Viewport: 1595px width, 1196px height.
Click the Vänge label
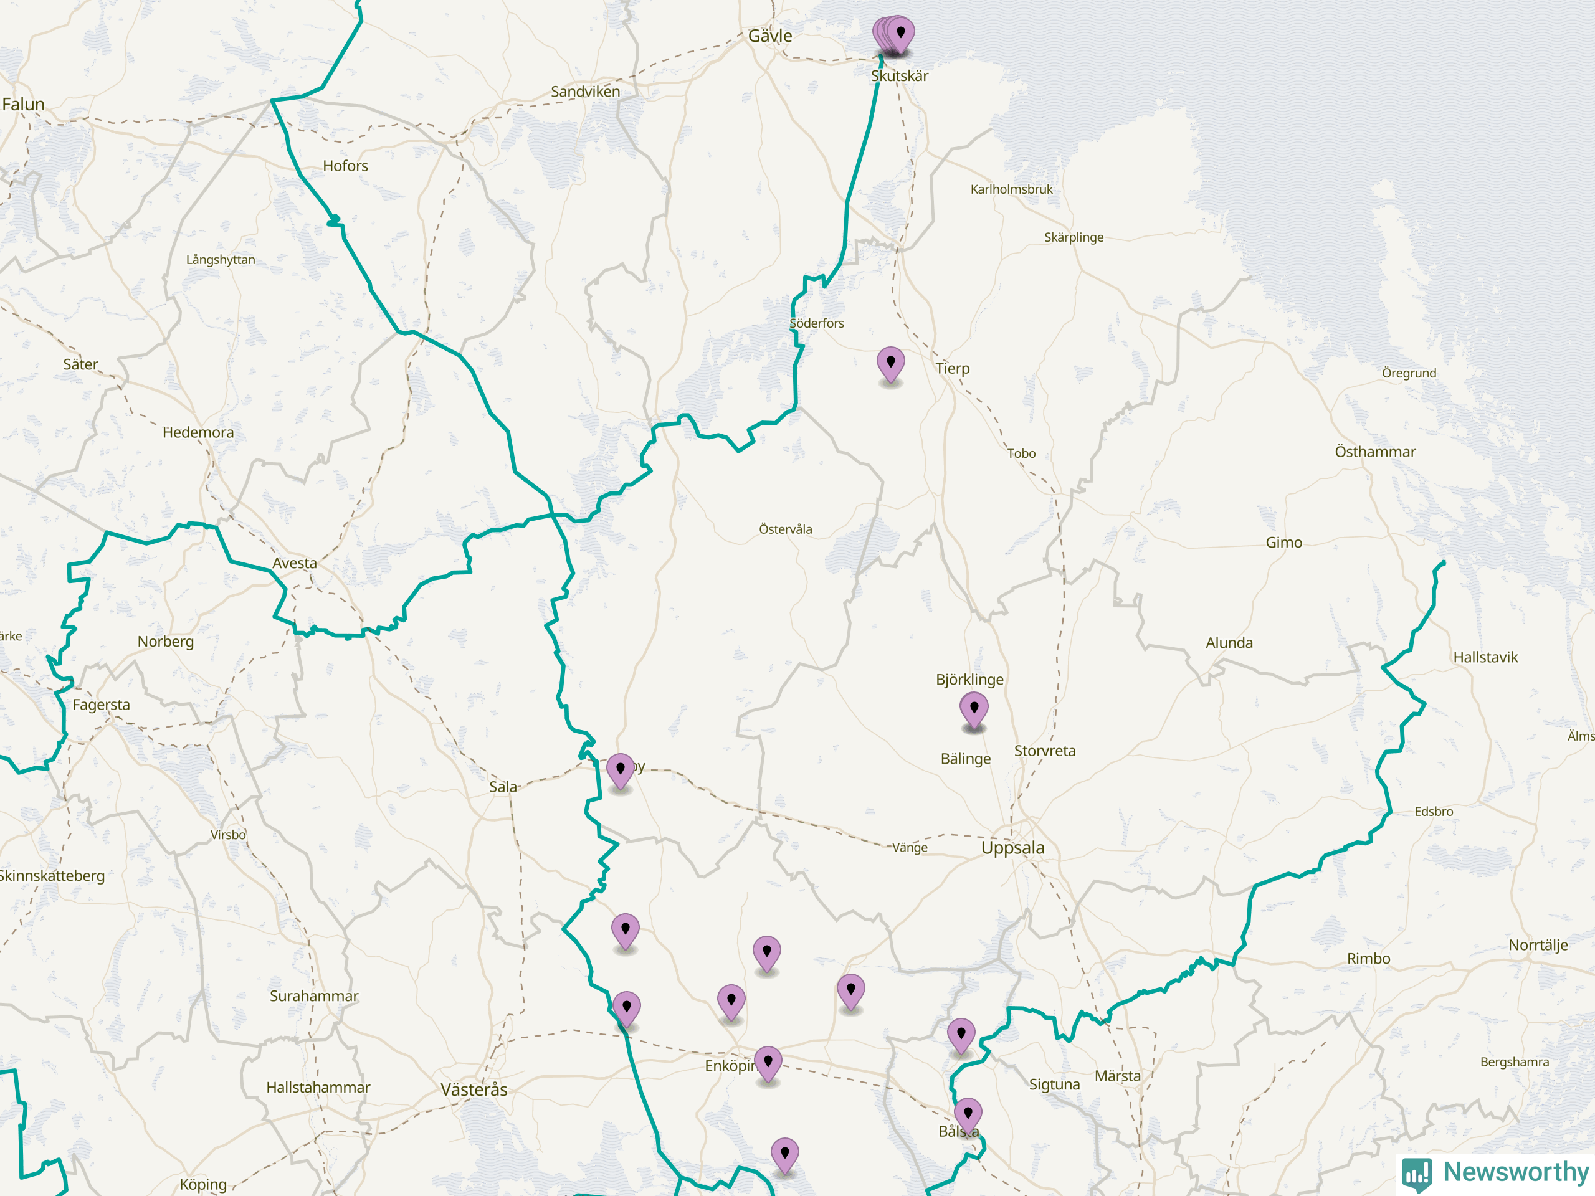coord(910,848)
